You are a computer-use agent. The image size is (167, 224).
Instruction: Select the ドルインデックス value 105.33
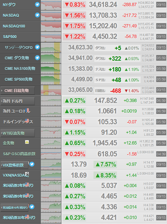107,122
